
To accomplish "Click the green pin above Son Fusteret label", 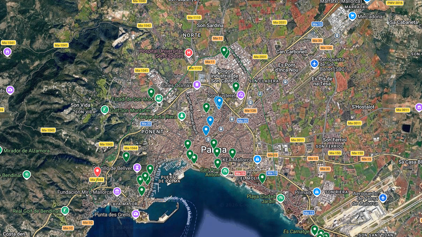I will tap(236, 86).
